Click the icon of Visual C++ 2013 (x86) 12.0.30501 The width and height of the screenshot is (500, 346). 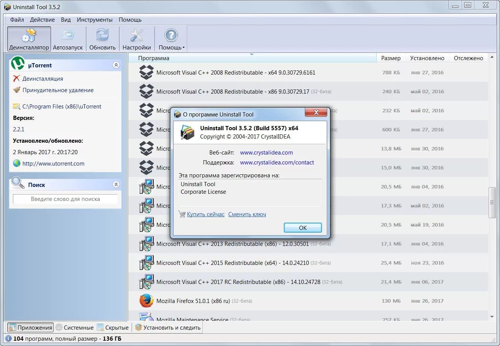click(x=146, y=244)
